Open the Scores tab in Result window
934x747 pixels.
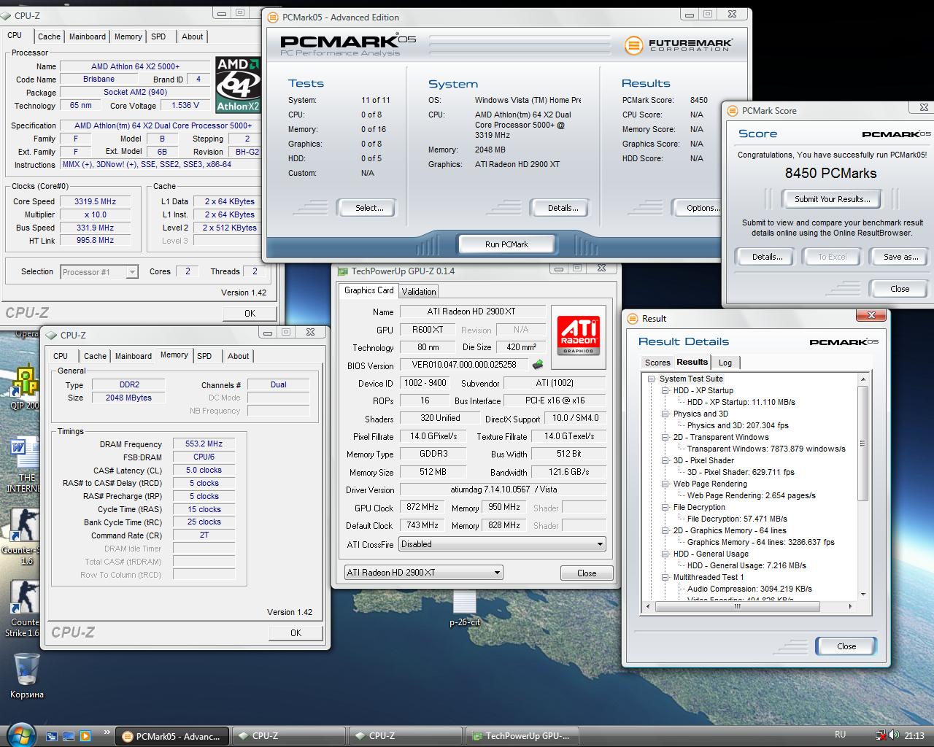[x=657, y=363]
